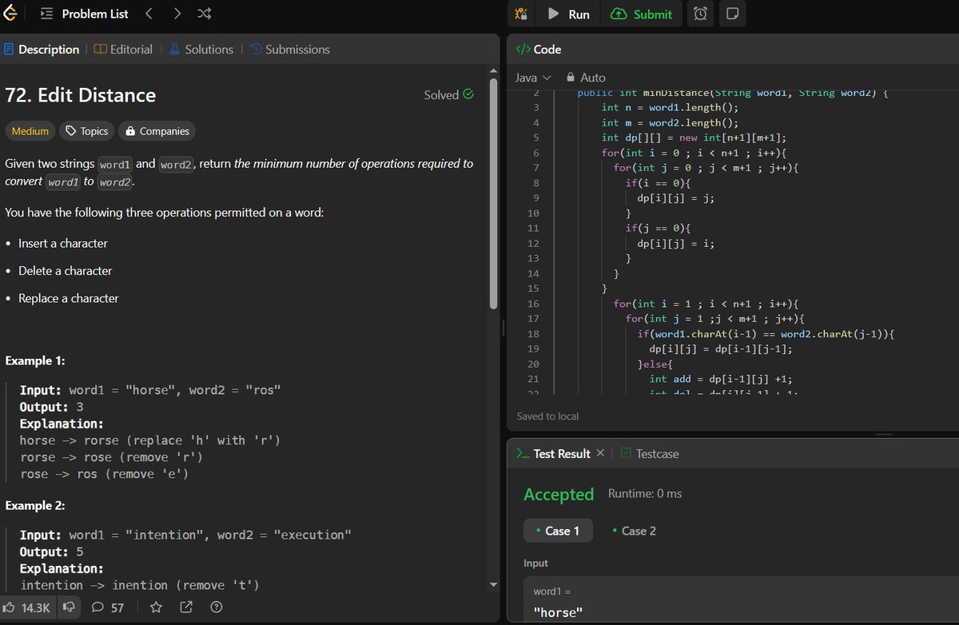The height and width of the screenshot is (625, 959).
Task: Run the code
Action: (569, 14)
